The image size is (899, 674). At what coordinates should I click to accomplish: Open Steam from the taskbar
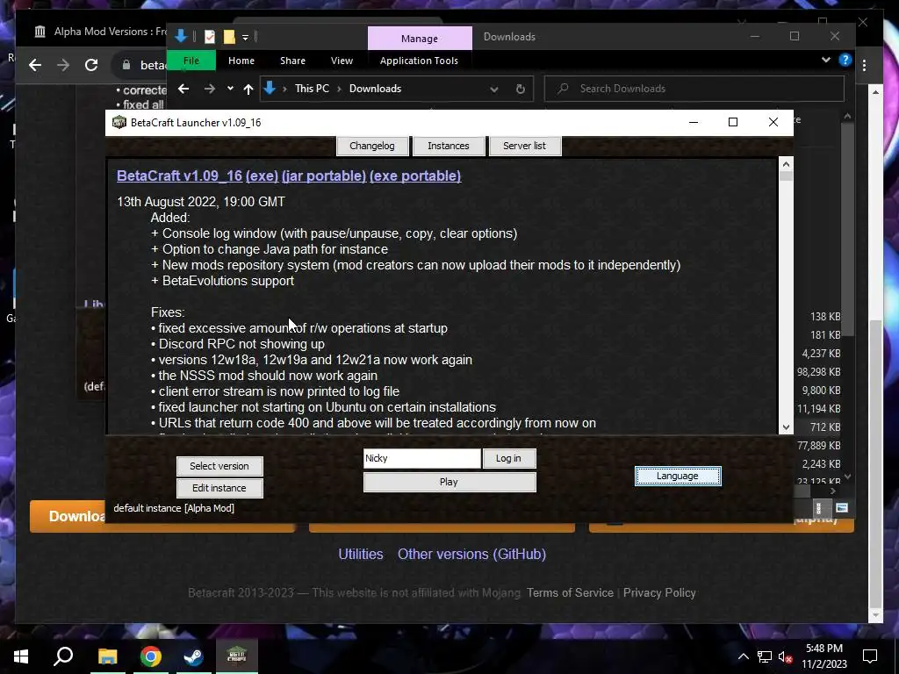(x=193, y=656)
